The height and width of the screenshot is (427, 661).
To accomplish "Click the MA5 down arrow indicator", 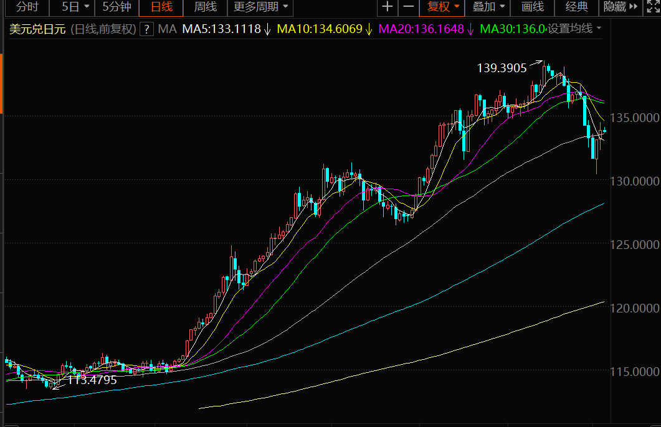I will (267, 29).
